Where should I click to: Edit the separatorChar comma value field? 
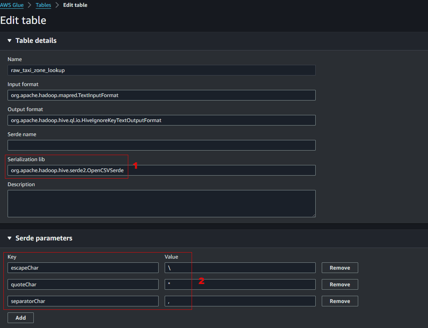pos(240,301)
